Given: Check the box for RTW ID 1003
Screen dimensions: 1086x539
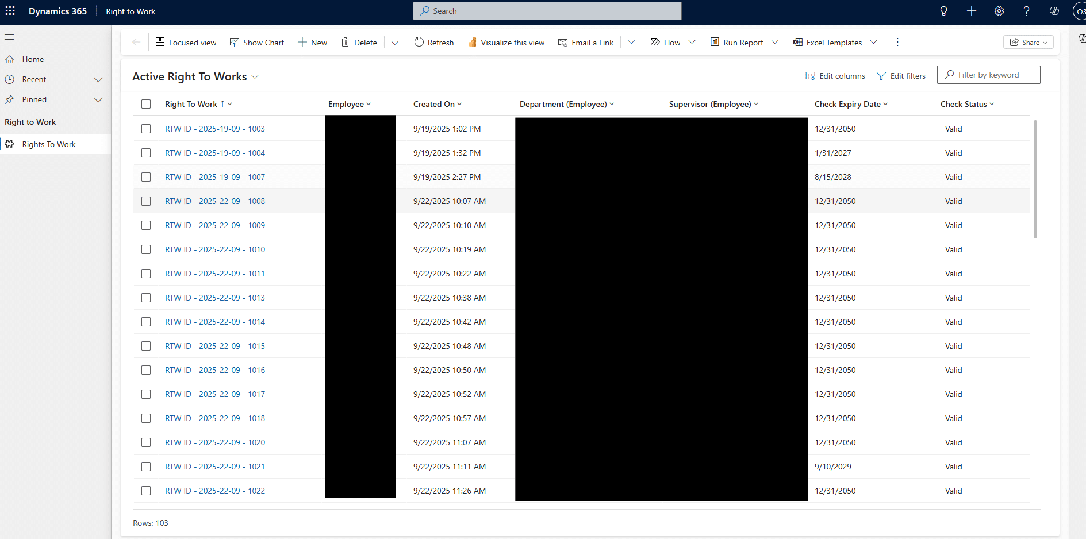Looking at the screenshot, I should click(x=146, y=129).
